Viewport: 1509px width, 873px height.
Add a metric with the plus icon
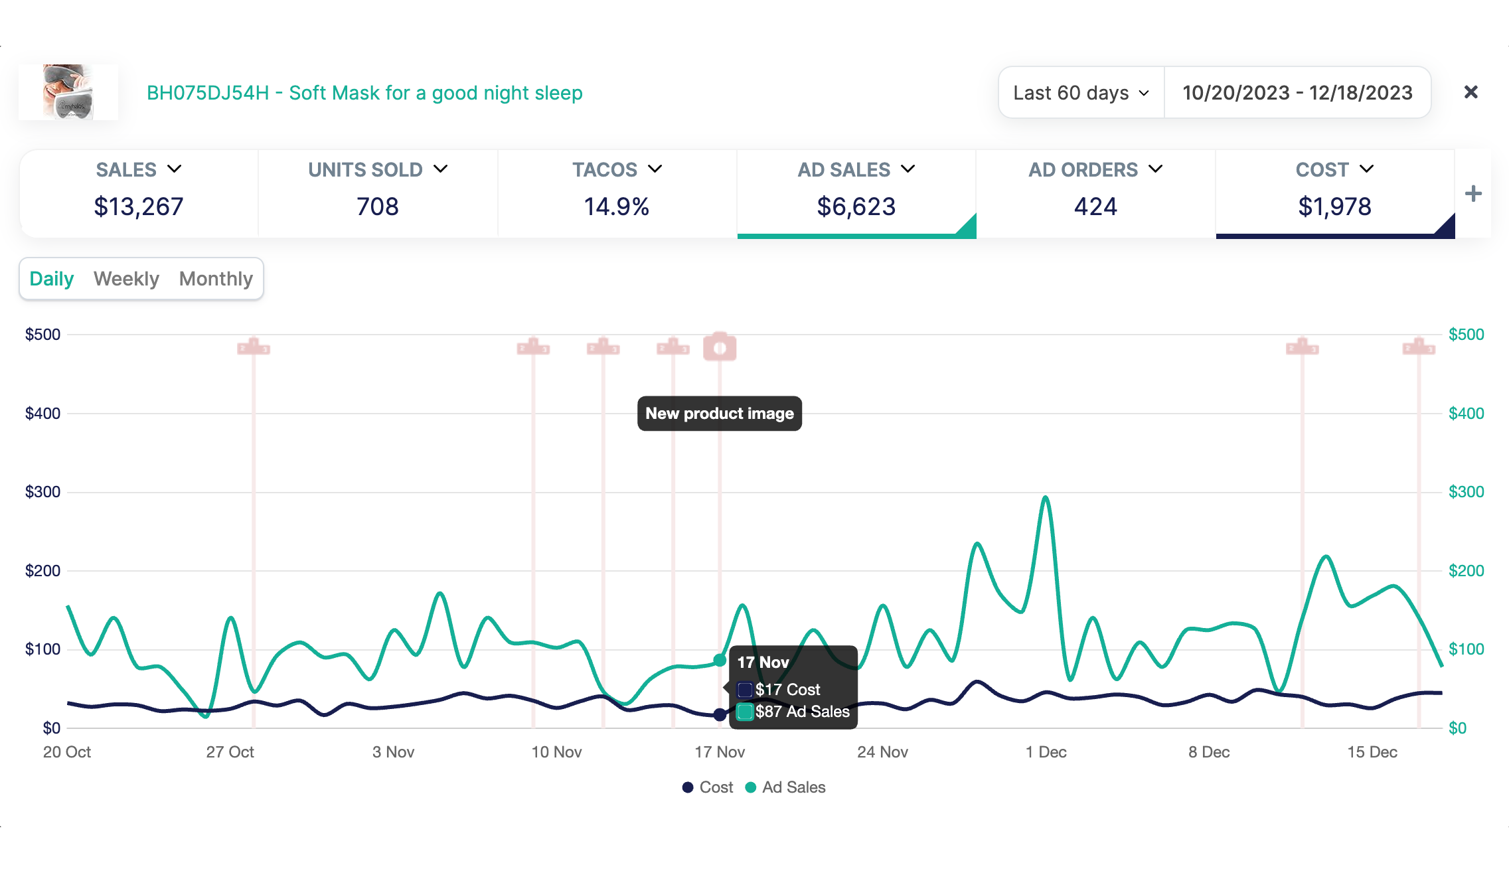(x=1473, y=194)
